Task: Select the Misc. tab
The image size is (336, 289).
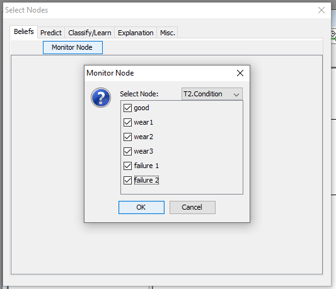Action: pyautogui.click(x=167, y=33)
